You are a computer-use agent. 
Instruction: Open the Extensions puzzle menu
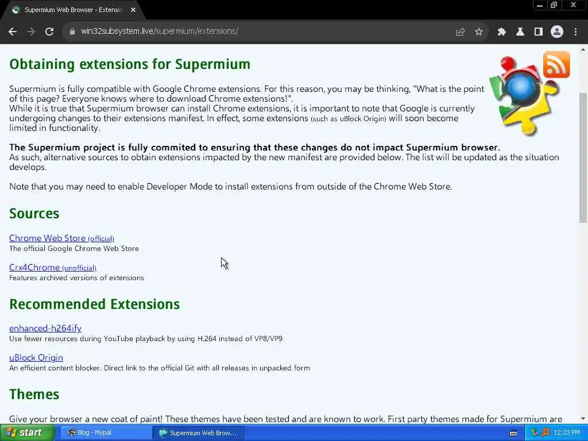tap(502, 32)
